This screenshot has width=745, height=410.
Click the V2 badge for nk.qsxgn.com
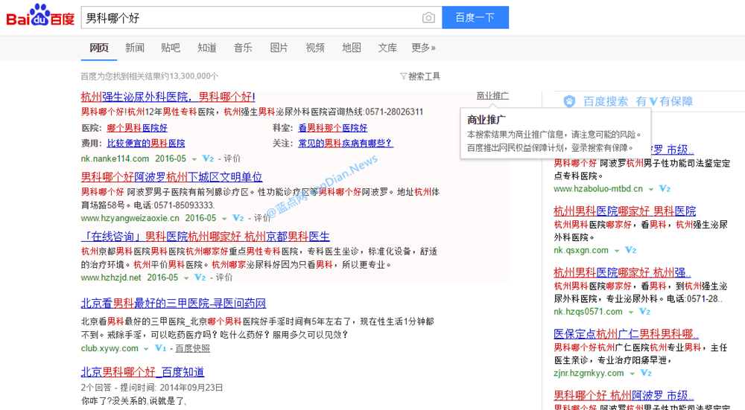tap(630, 250)
